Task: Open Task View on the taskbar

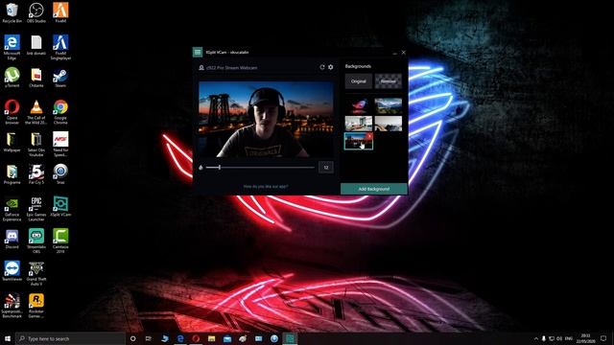Action: (149, 338)
